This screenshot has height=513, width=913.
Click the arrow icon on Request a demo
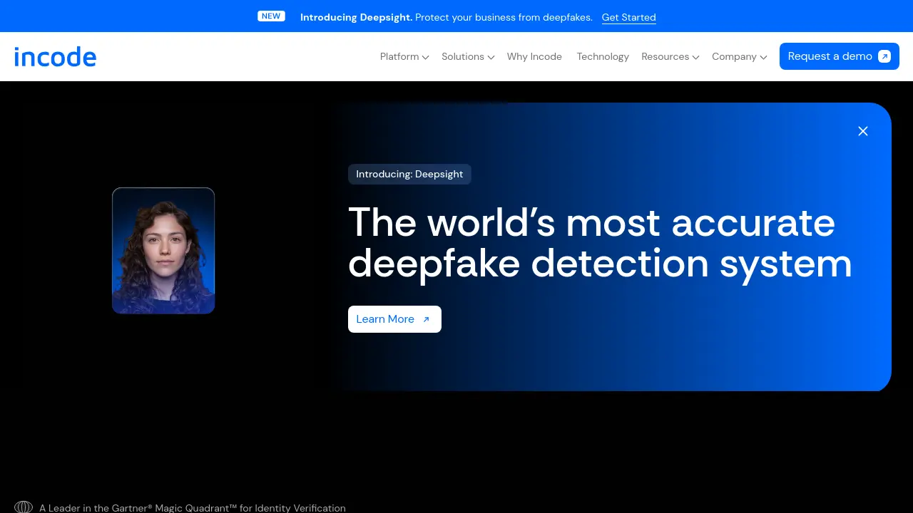884,56
